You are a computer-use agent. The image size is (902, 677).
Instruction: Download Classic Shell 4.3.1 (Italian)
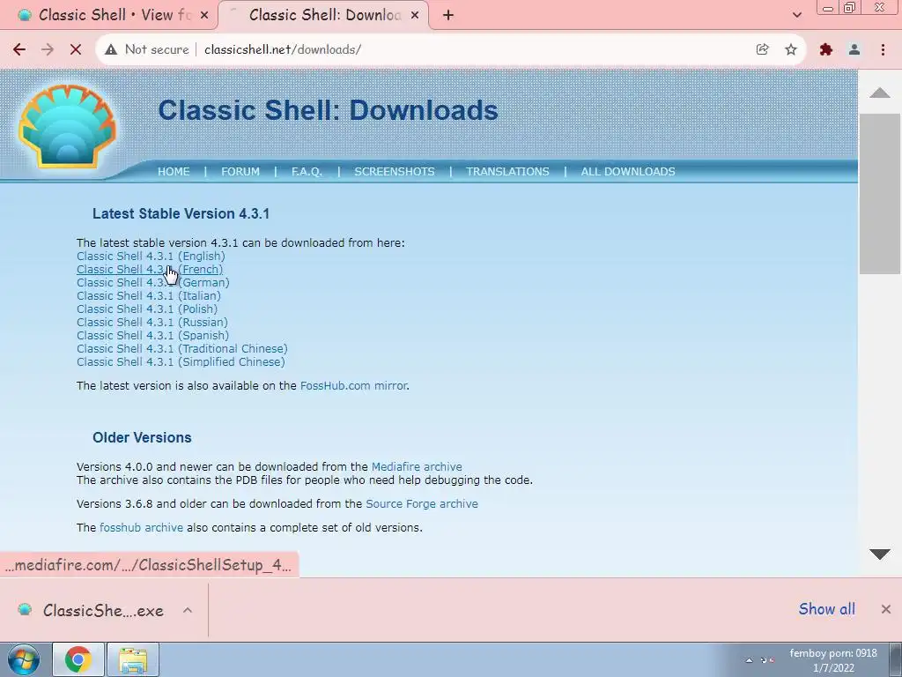pyautogui.click(x=148, y=296)
